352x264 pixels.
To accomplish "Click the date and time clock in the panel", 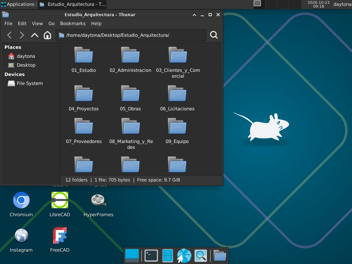I will coord(318,4).
